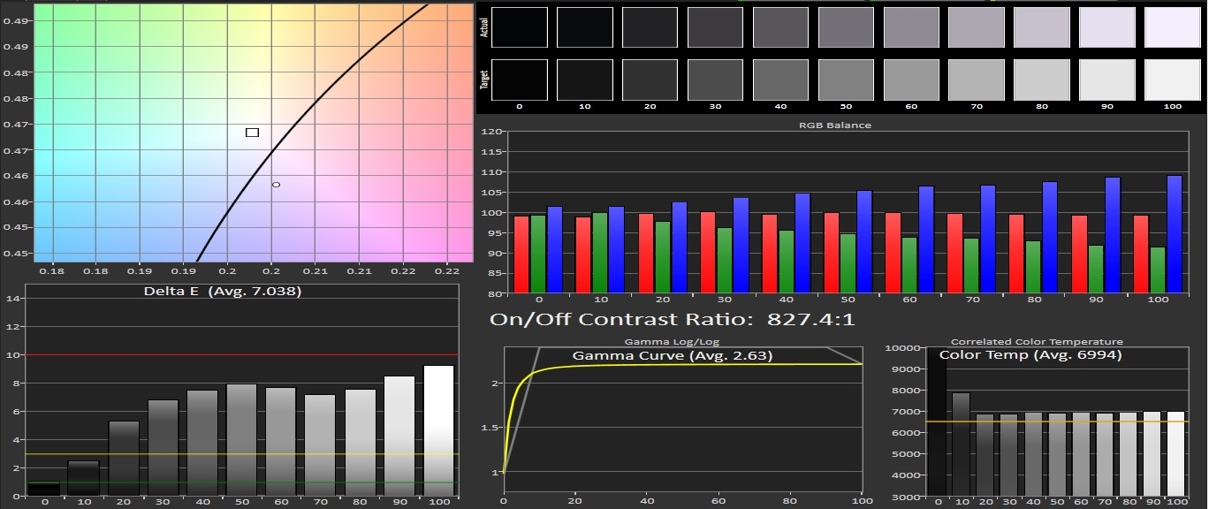
Task: Click the Delta E average title label
Action: tap(223, 291)
